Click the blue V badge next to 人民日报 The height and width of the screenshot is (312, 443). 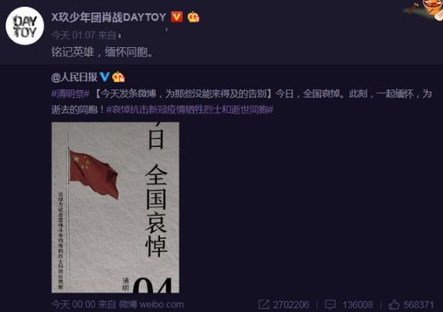[x=104, y=76]
